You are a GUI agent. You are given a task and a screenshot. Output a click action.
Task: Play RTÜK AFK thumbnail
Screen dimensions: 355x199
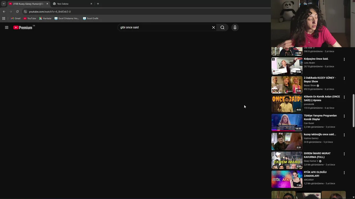(287, 179)
